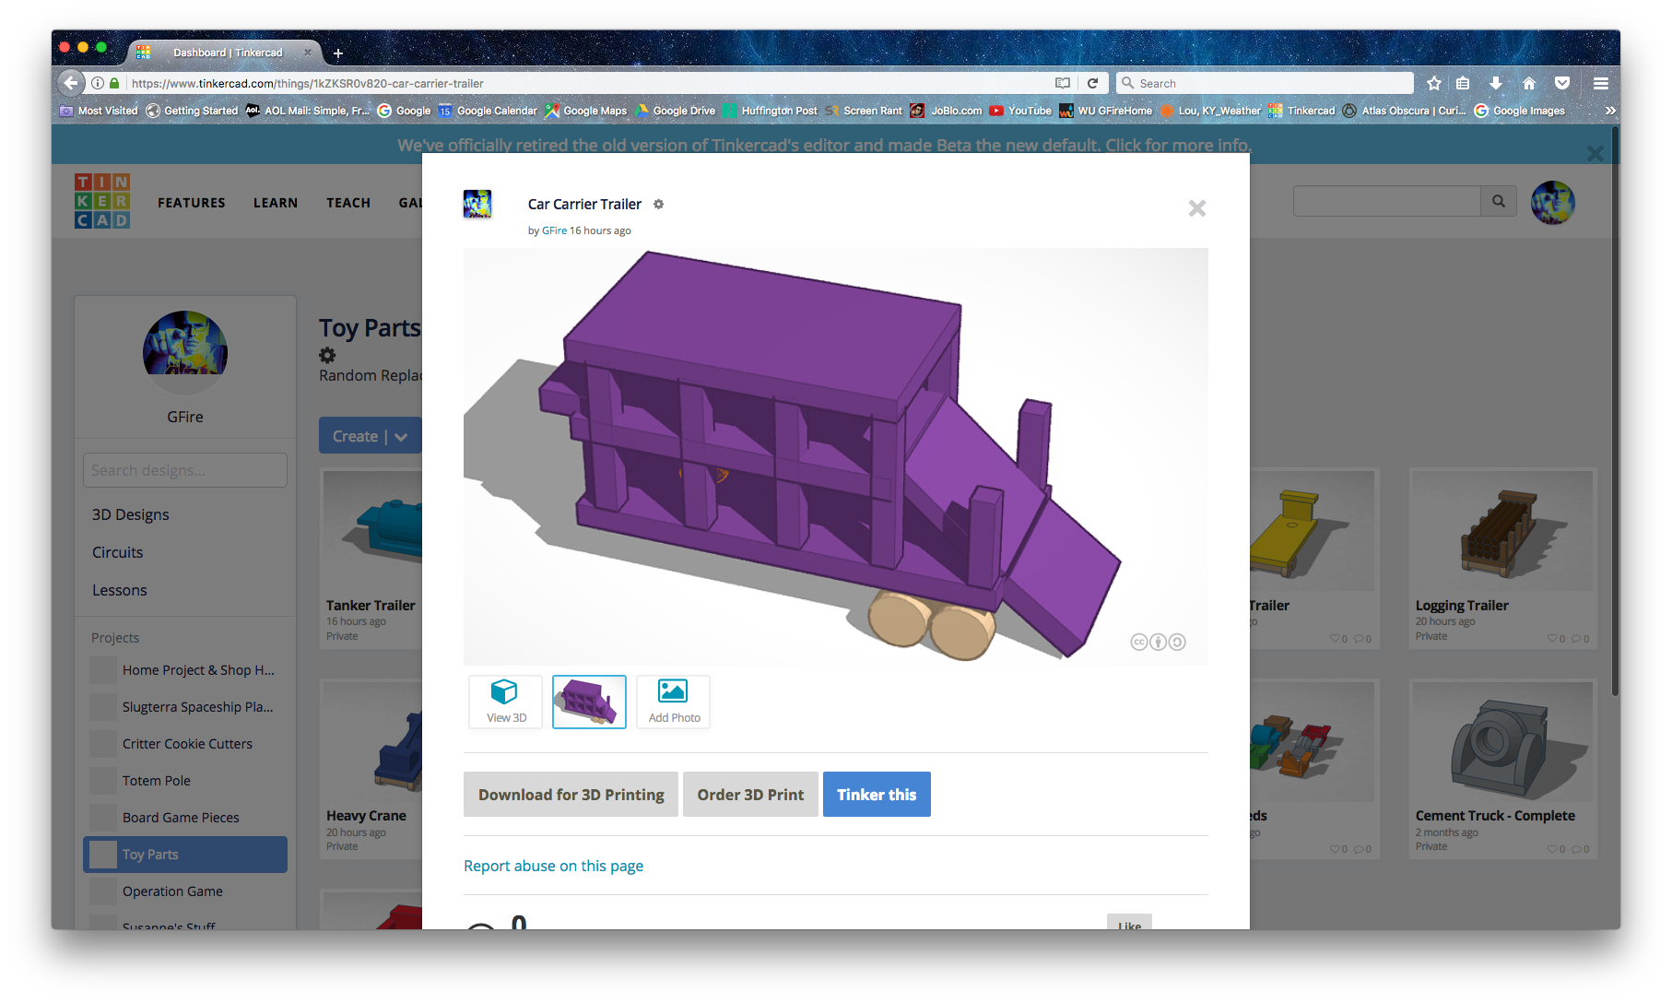Viewport: 1672px width, 1003px height.
Task: Show more bookmarks with the chevron
Action: pyautogui.click(x=1610, y=111)
